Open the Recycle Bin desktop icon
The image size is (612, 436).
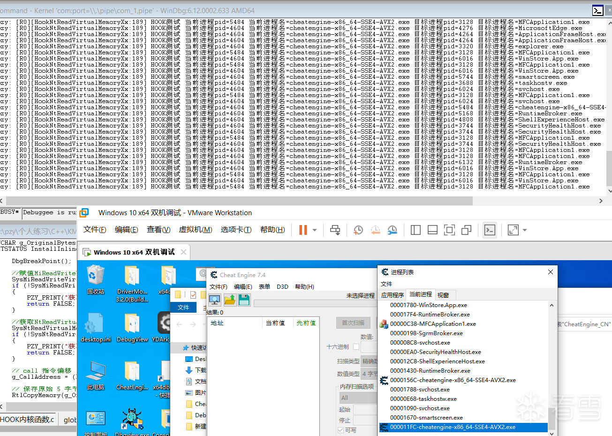point(96,280)
